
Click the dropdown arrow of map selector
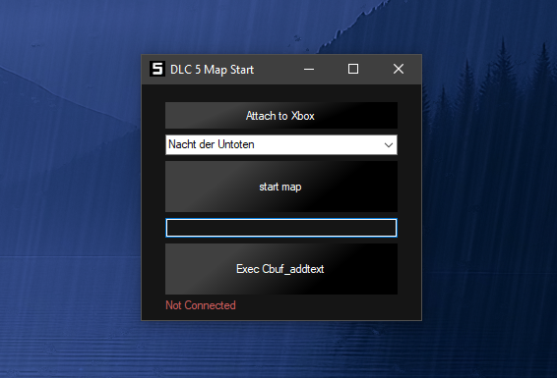click(x=389, y=145)
